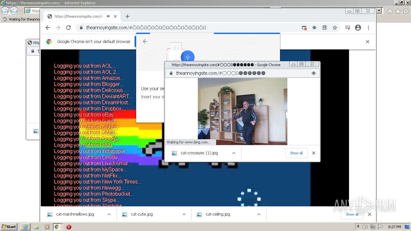Image resolution: width=411 pixels, height=231 pixels.
Task: Open Internet Explorer from the taskbar
Action: point(26,227)
